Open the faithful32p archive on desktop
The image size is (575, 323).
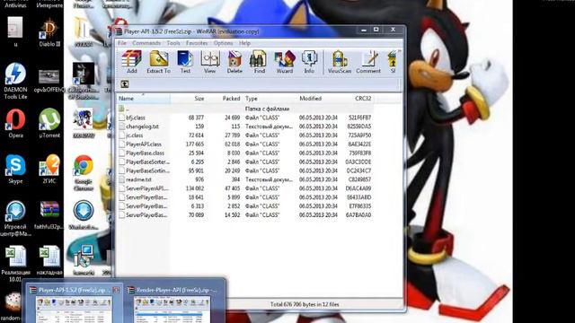(x=49, y=215)
